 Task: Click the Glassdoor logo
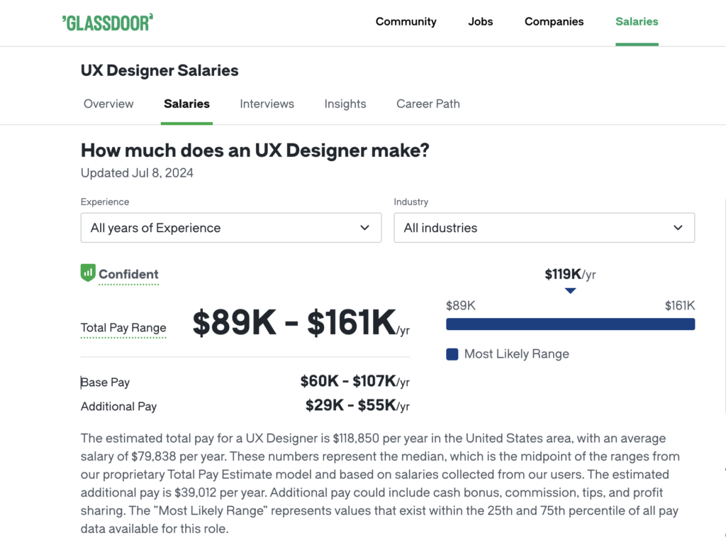click(108, 22)
